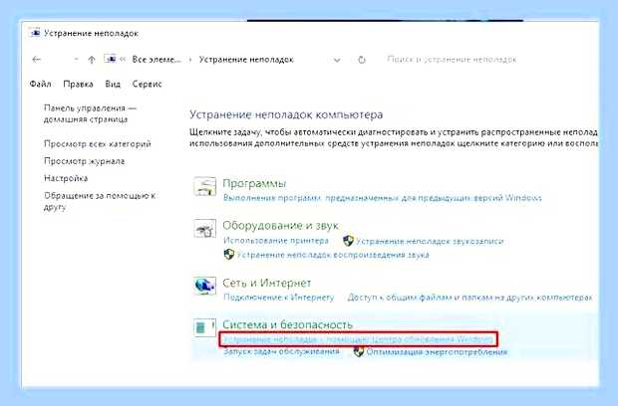Run programs made for previous Windows versions
The image size is (618, 406).
click(383, 197)
